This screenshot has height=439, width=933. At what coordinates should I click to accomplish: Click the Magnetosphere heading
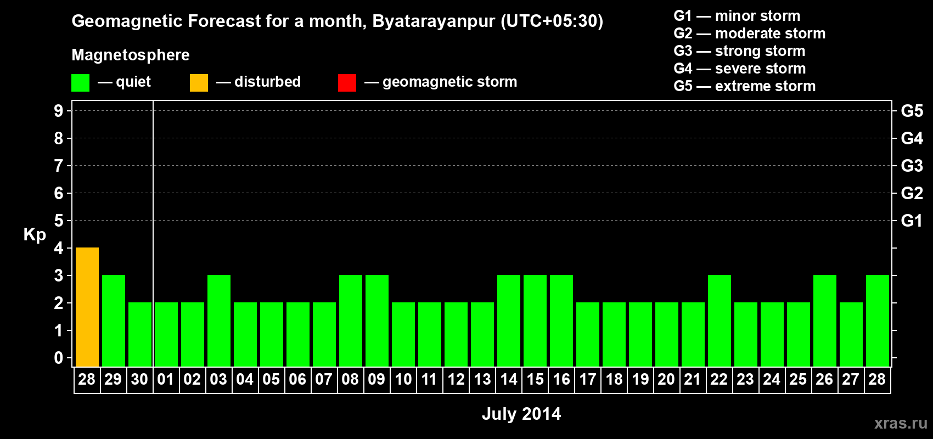(x=131, y=55)
